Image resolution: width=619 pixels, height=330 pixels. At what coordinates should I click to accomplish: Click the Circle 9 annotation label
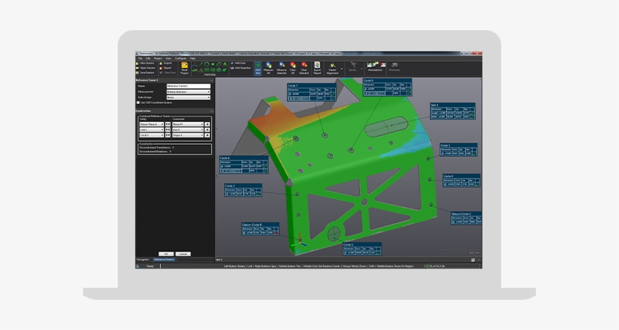[x=386, y=87]
